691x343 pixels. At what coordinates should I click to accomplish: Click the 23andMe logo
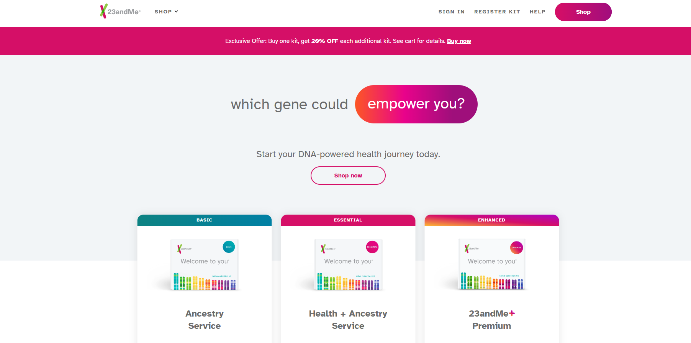(120, 11)
